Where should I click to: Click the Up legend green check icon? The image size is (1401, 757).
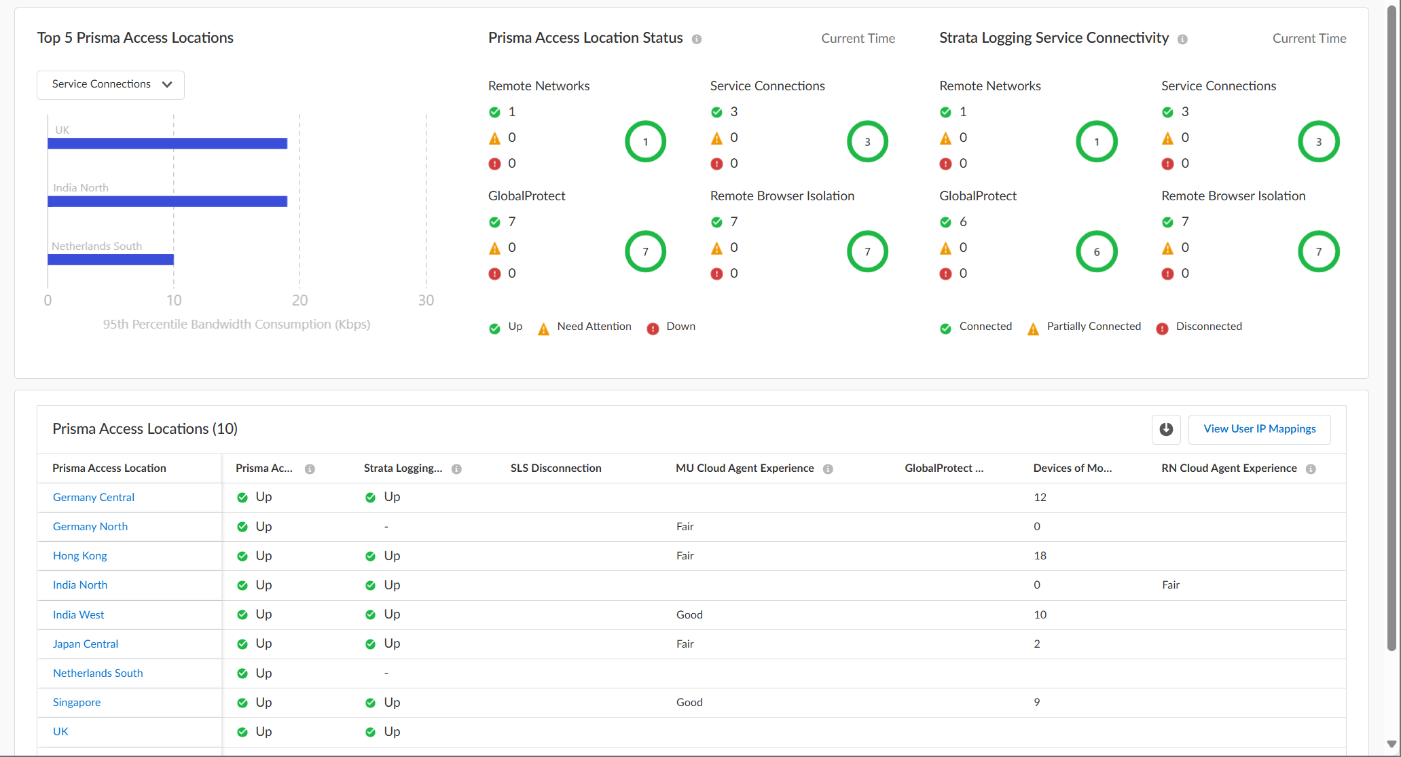pyautogui.click(x=494, y=329)
